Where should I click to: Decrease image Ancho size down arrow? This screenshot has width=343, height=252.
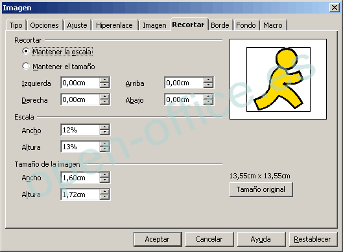[104, 180]
